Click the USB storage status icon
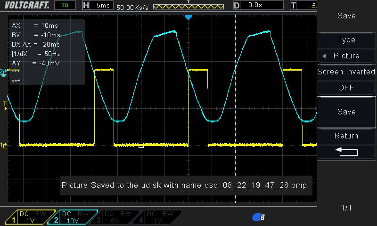The image size is (377, 226). coord(258,217)
